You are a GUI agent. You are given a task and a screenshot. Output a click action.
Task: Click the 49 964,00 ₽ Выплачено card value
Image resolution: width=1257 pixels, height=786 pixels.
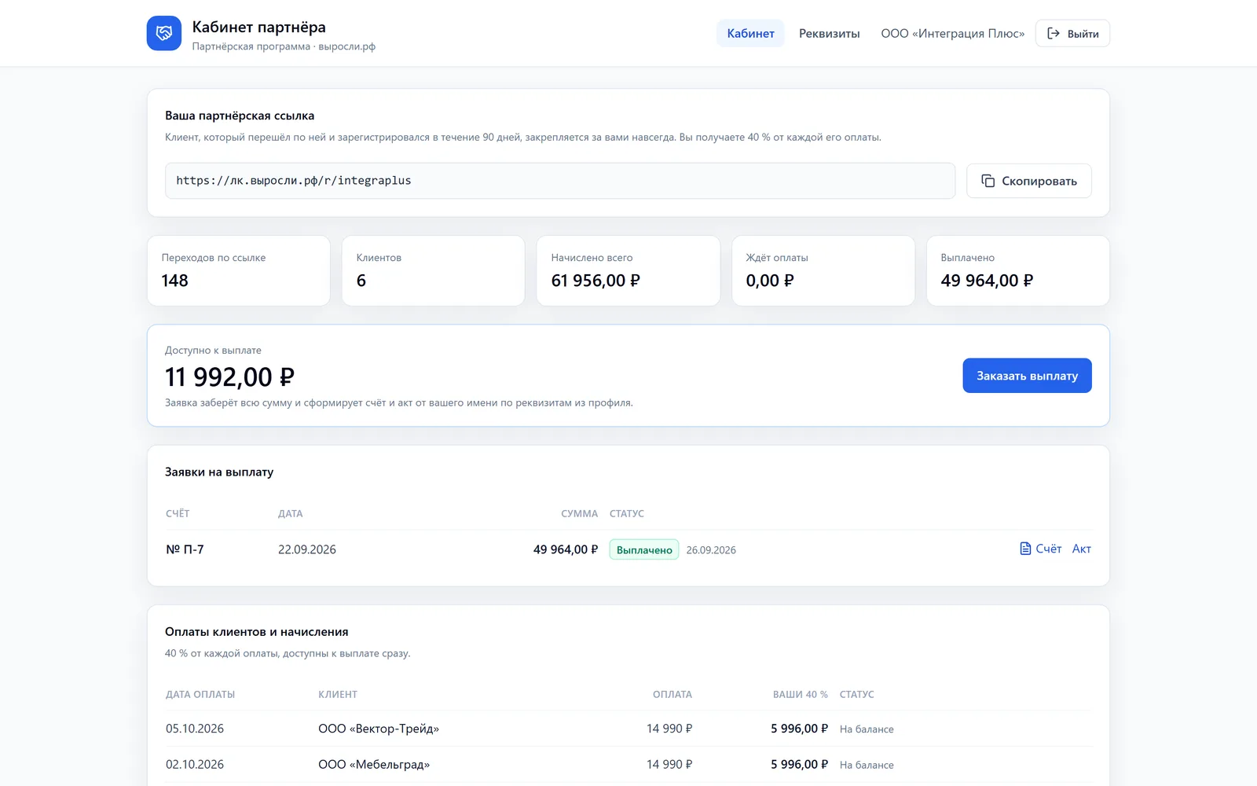click(x=987, y=281)
